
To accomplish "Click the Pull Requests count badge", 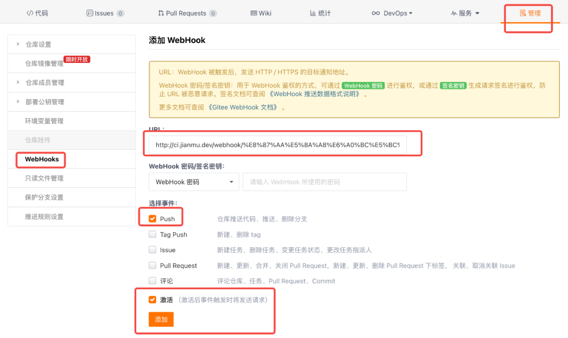I will click(x=213, y=13).
